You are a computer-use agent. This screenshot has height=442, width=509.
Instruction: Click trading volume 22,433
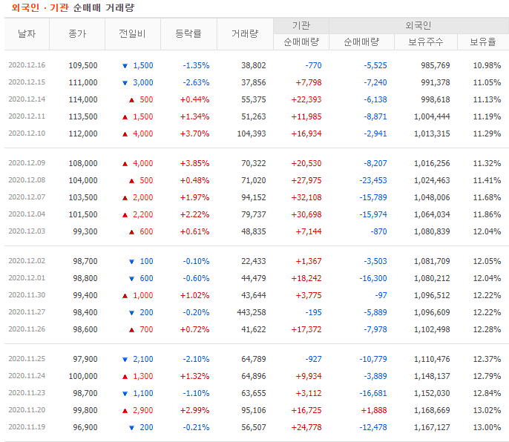click(x=254, y=261)
